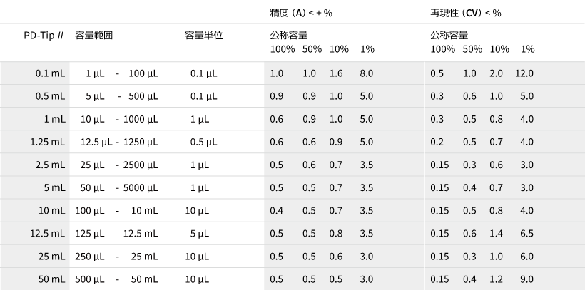This screenshot has height=290, width=585.
Task: Click the 再現性 (CV) ≤ % heading
Action: 466,13
